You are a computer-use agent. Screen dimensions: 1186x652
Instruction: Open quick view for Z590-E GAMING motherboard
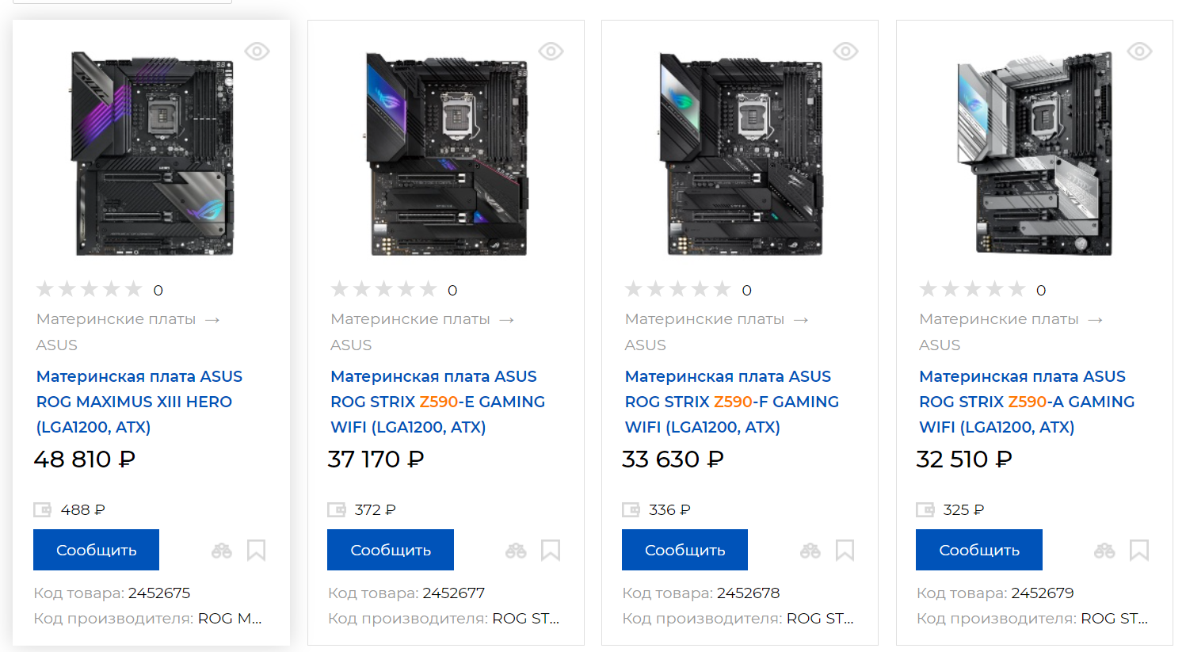551,51
